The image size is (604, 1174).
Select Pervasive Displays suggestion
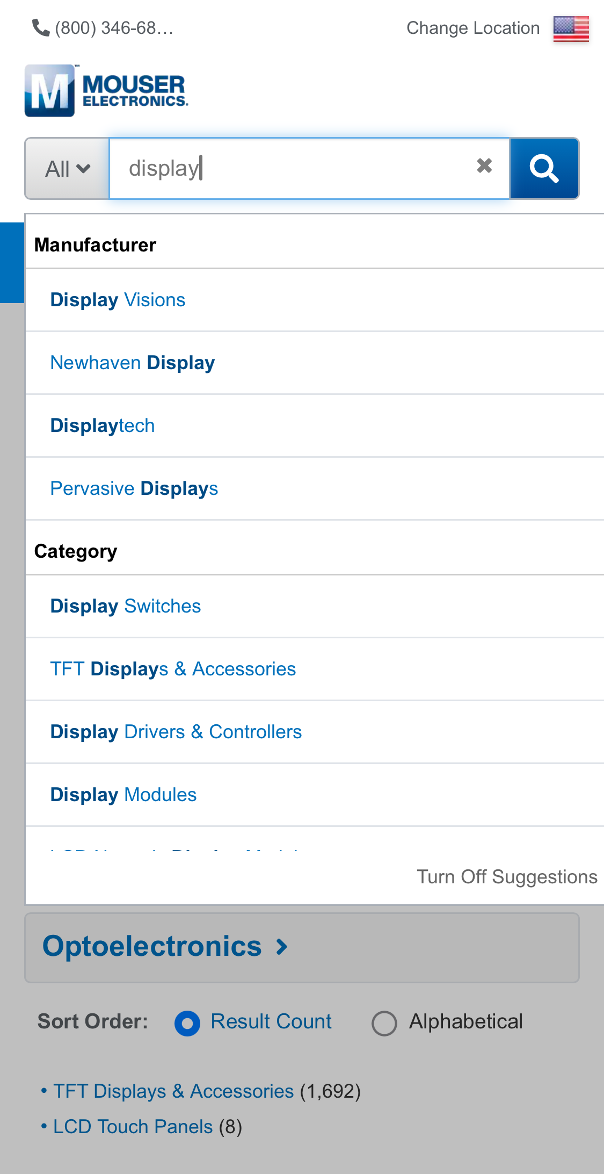tap(134, 488)
